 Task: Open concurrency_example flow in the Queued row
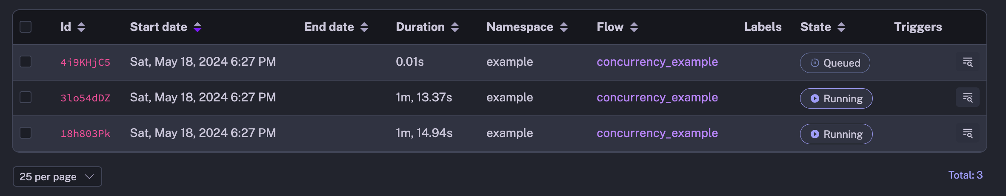pos(657,62)
